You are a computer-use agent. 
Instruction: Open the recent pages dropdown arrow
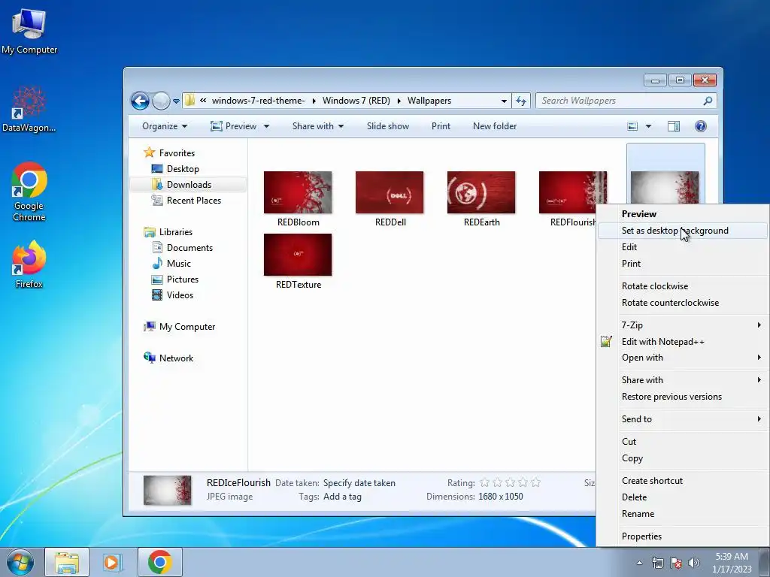point(176,101)
